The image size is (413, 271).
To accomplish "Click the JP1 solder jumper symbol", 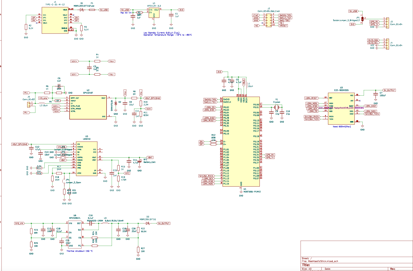I will 362,19.
